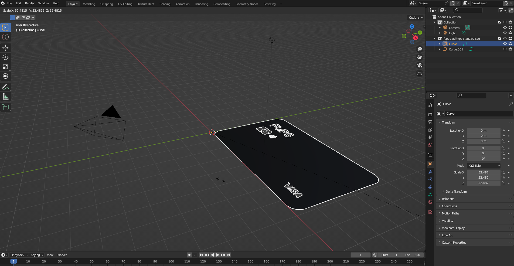
Task: Uncheck fups-card-type-standard.svg collection checkbox
Action: coord(500,38)
